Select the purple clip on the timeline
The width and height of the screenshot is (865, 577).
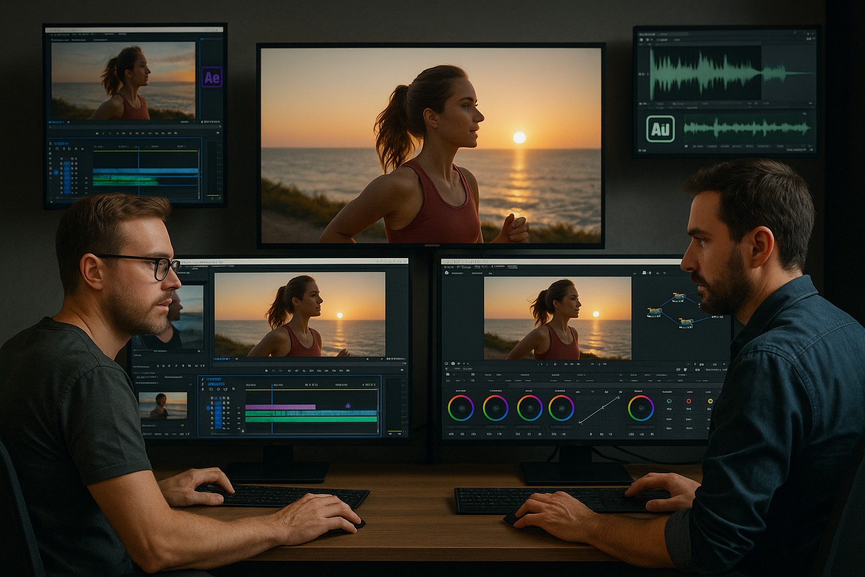coord(280,406)
